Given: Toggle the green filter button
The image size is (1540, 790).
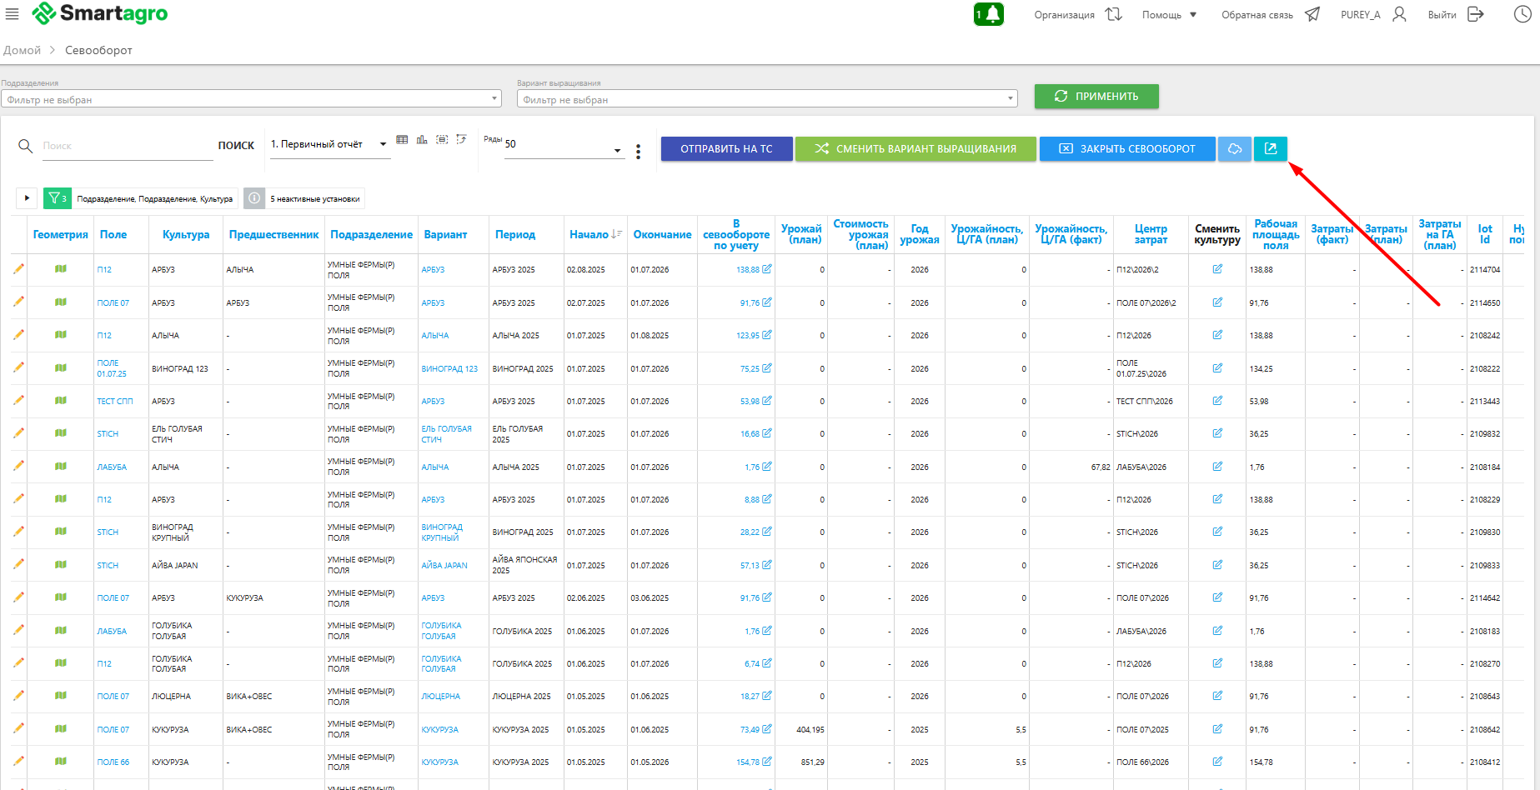Looking at the screenshot, I should [x=57, y=198].
